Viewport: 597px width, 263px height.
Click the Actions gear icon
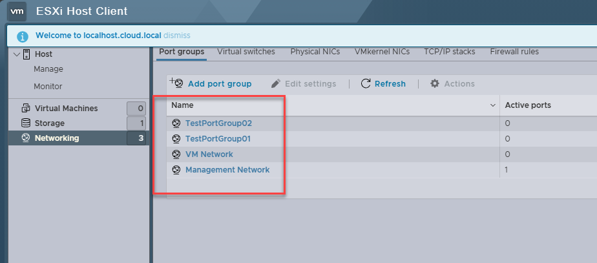435,83
